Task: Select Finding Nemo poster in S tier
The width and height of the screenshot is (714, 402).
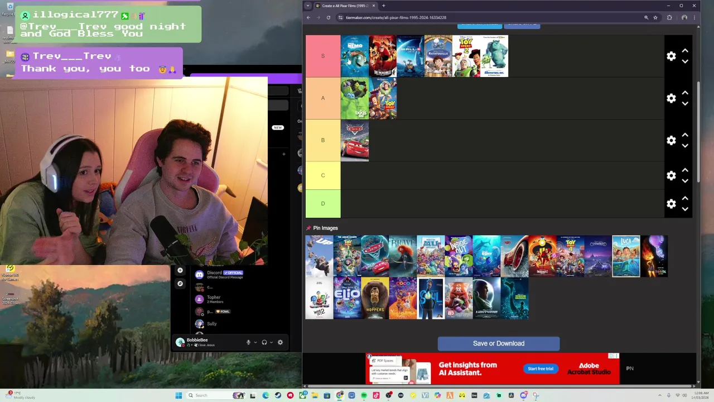Action: coord(355,56)
